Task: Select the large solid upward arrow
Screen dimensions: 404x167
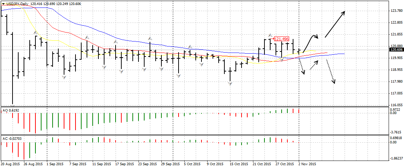Action: [335, 24]
